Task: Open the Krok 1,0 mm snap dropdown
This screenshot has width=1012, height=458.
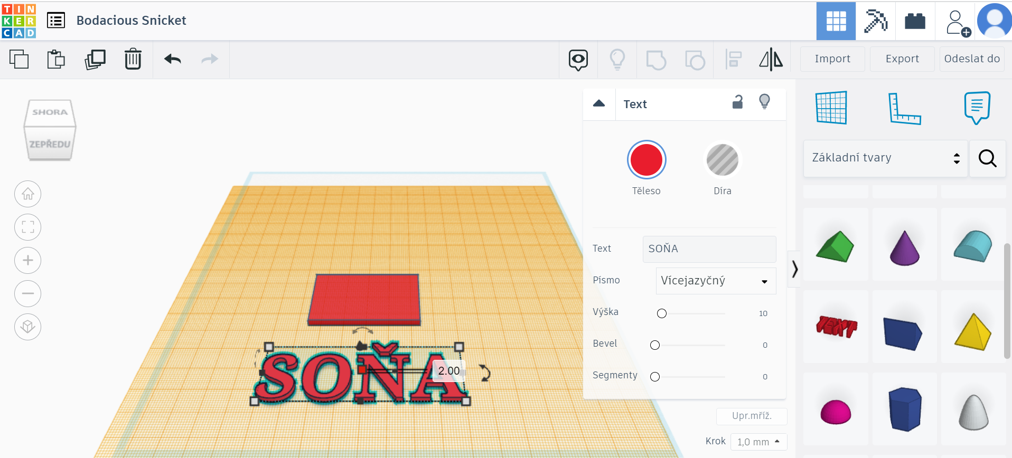Action: pyautogui.click(x=758, y=442)
